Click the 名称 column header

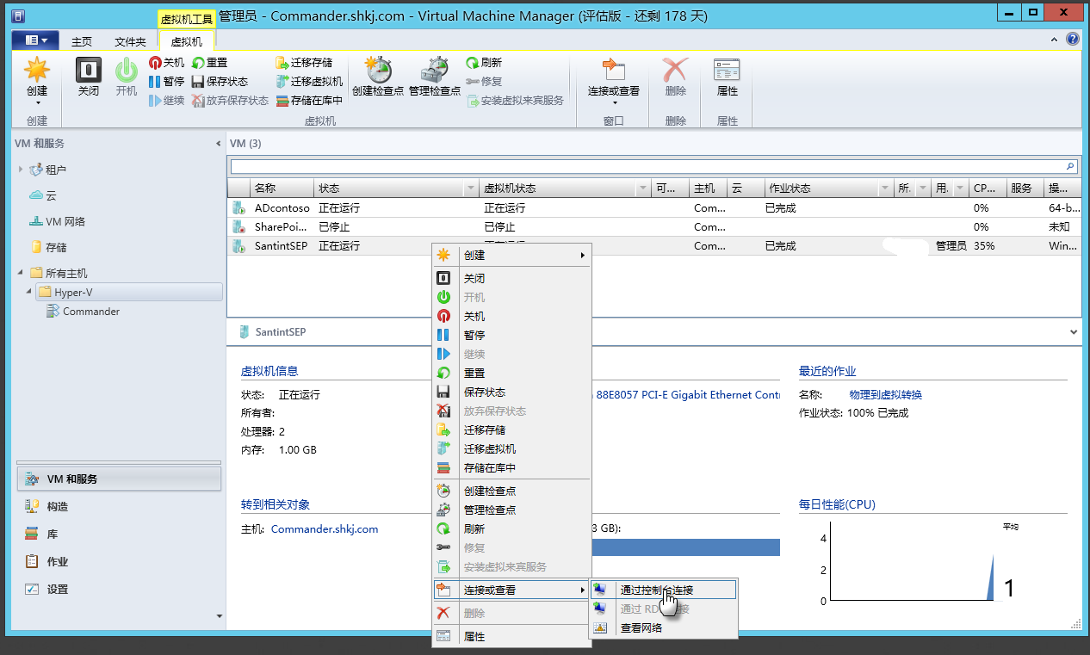click(x=282, y=188)
